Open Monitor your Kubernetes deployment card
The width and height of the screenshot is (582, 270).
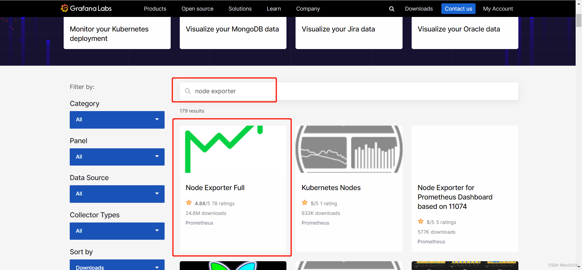tap(117, 33)
